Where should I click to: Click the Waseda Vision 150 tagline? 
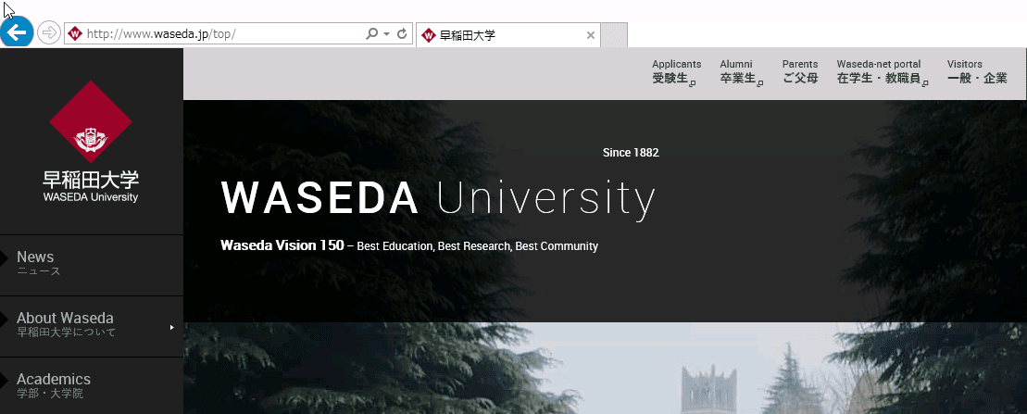click(409, 246)
